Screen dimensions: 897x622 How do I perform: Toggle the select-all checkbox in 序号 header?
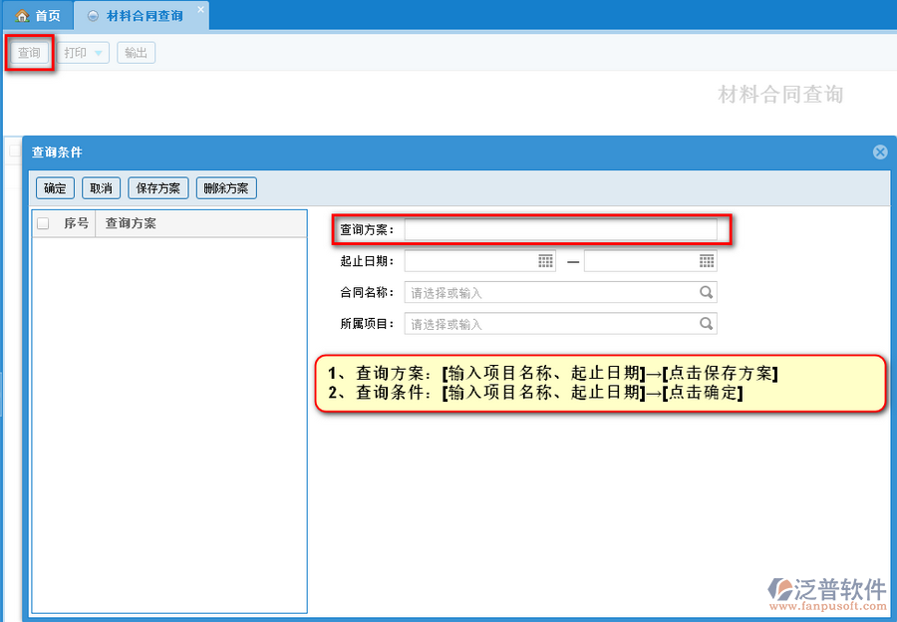pyautogui.click(x=43, y=224)
